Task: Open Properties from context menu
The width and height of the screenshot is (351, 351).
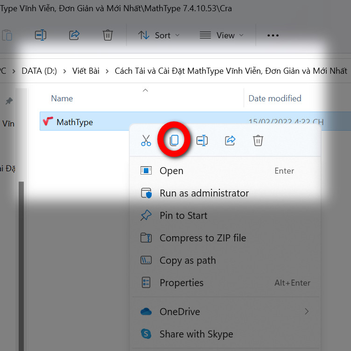Action: 225,282
